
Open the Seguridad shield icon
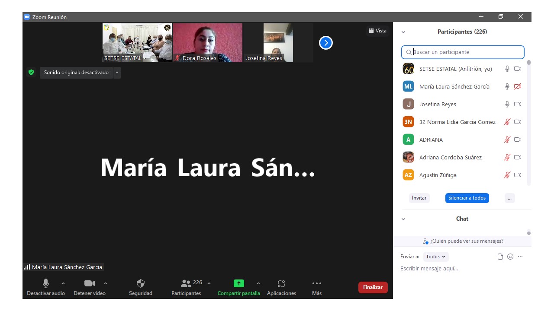[x=141, y=283]
